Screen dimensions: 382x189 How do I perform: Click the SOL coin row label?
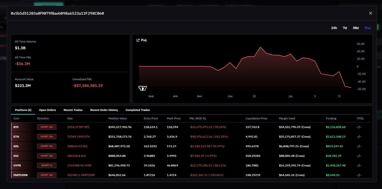(x=16, y=146)
